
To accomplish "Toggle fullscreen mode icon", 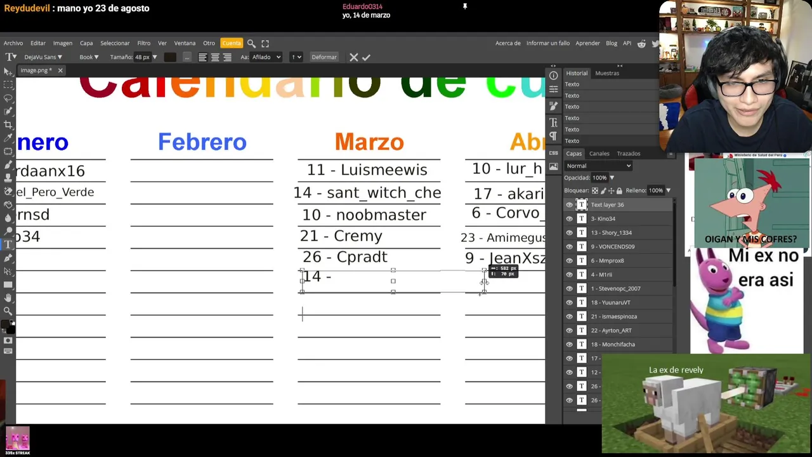I will pyautogui.click(x=265, y=43).
